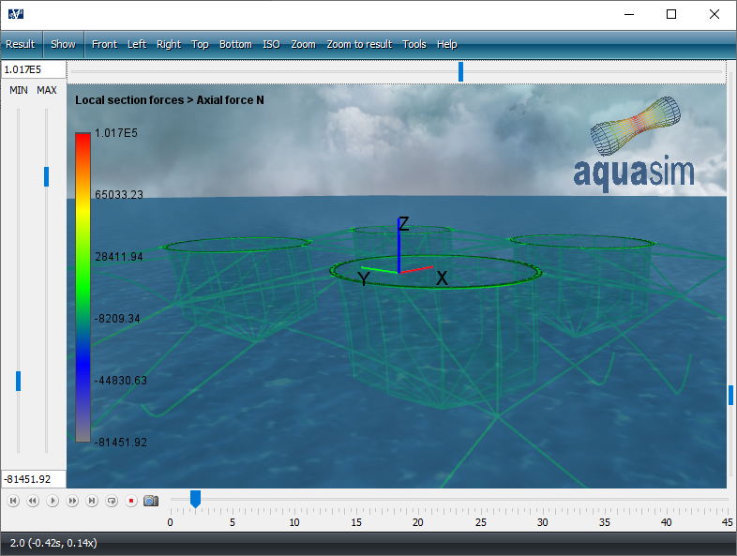Screen dimensions: 737x556
Task: Switch to Left view
Action: [137, 44]
